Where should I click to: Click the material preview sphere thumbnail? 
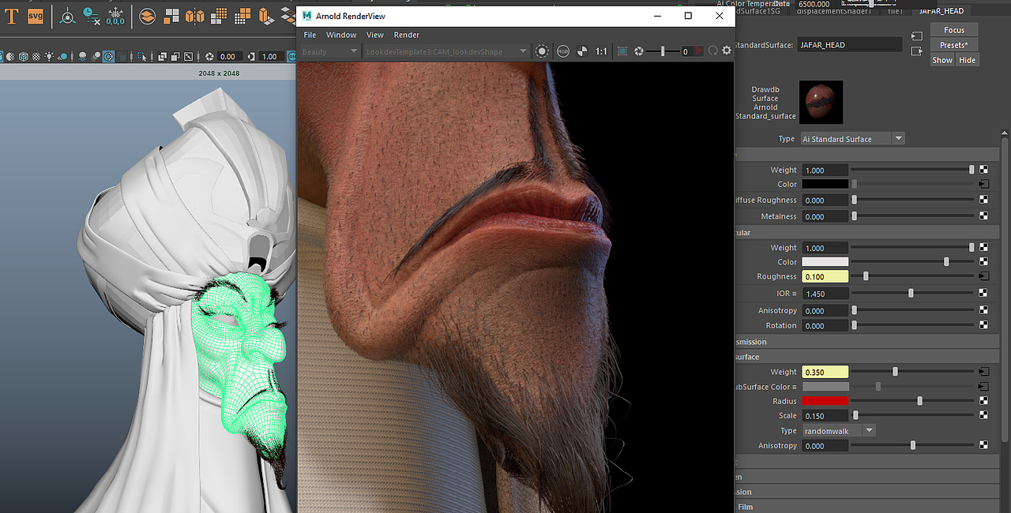click(x=821, y=102)
